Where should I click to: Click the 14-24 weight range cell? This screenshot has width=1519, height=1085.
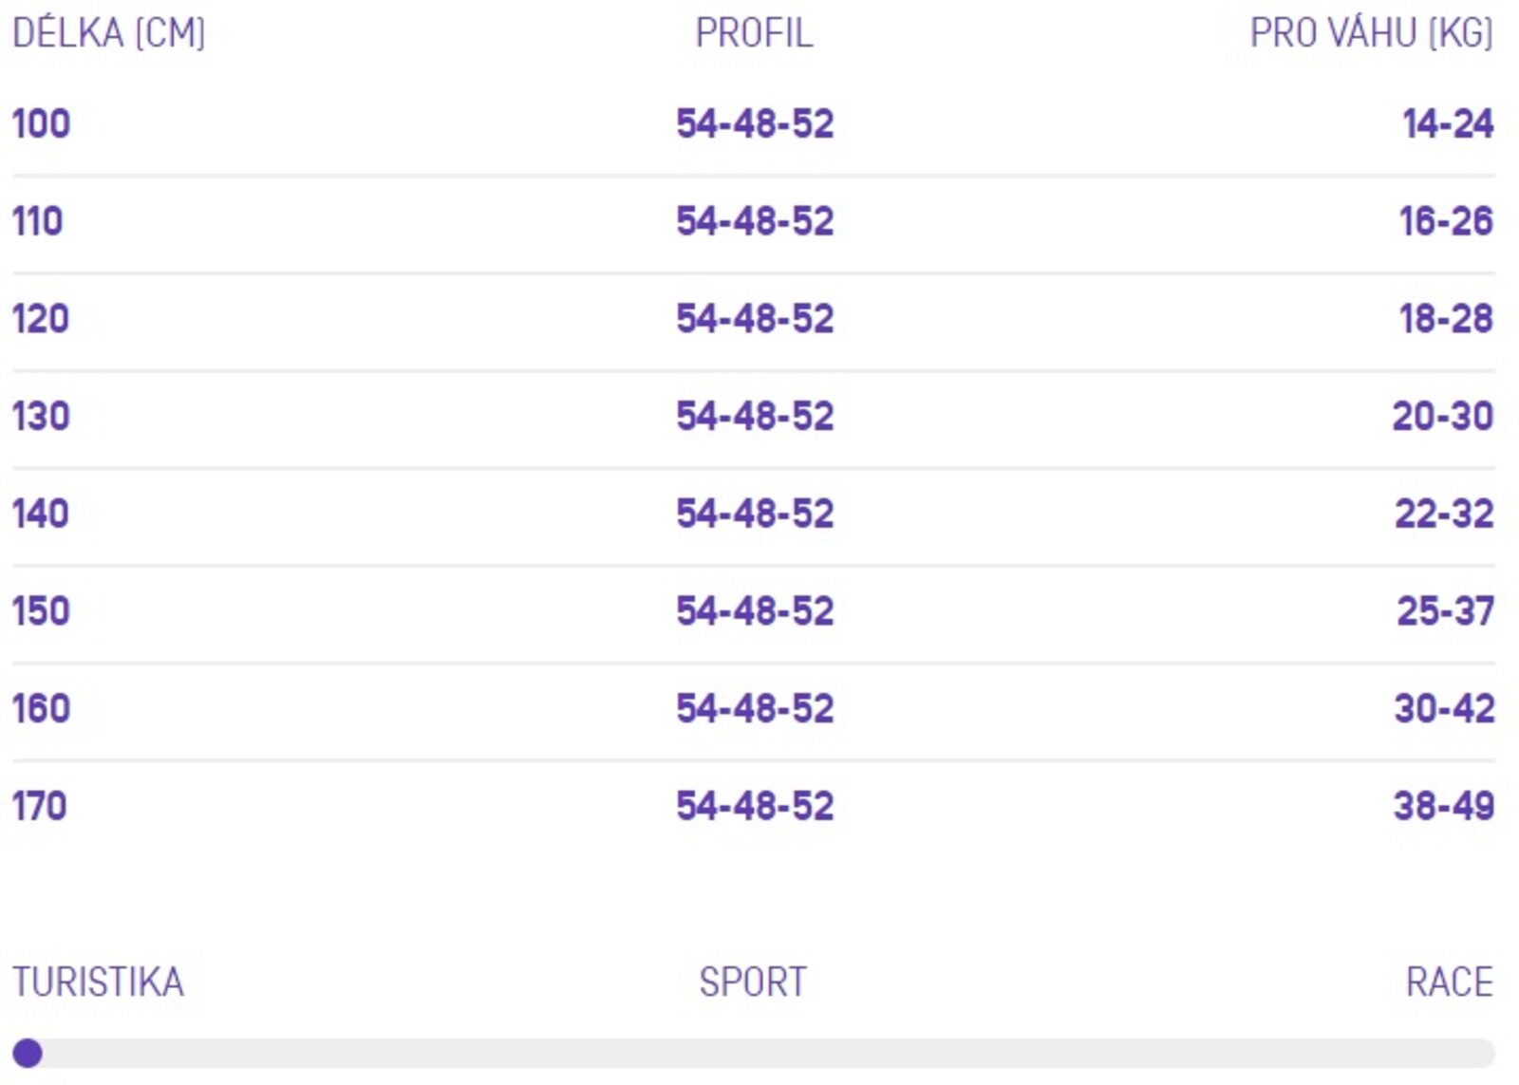coord(1448,124)
